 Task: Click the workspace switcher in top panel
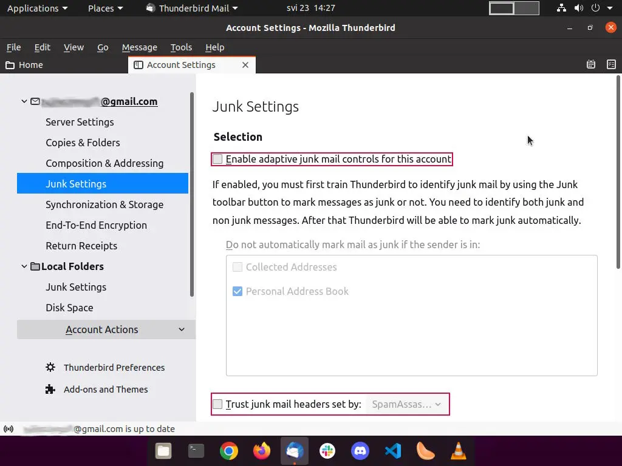[x=514, y=8]
